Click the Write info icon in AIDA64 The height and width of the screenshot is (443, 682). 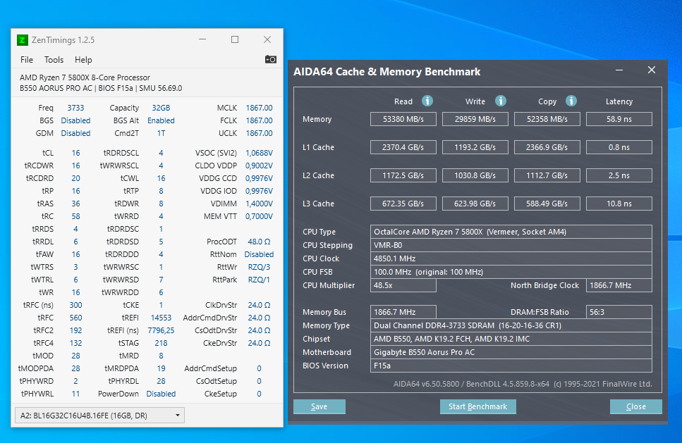point(501,101)
